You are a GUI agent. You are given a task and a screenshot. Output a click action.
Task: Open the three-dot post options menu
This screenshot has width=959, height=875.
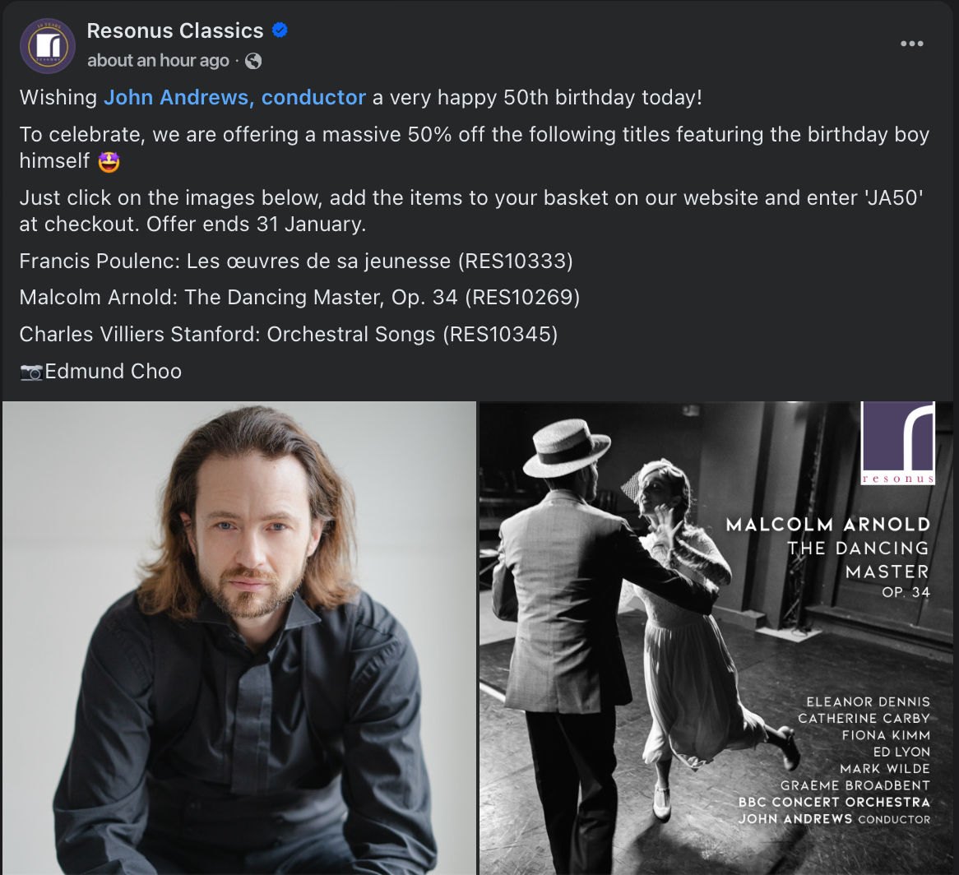click(x=911, y=44)
